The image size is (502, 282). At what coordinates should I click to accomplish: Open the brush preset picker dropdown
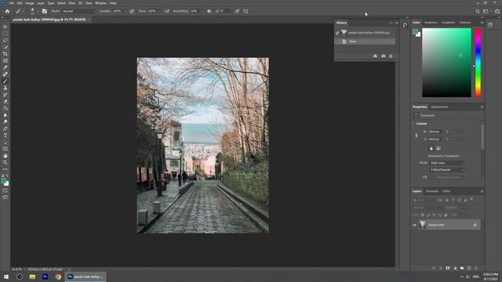38,11
